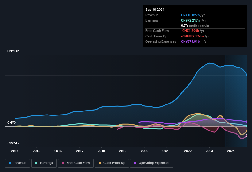Click the 2016 x-axis label
The image size is (252, 172).
[58, 151]
